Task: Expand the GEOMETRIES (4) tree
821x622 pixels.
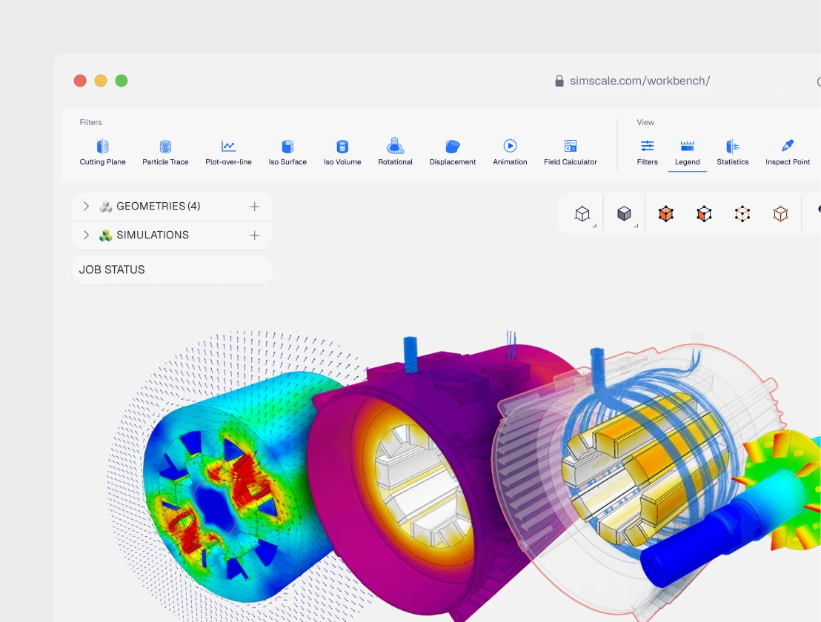Action: (87, 206)
